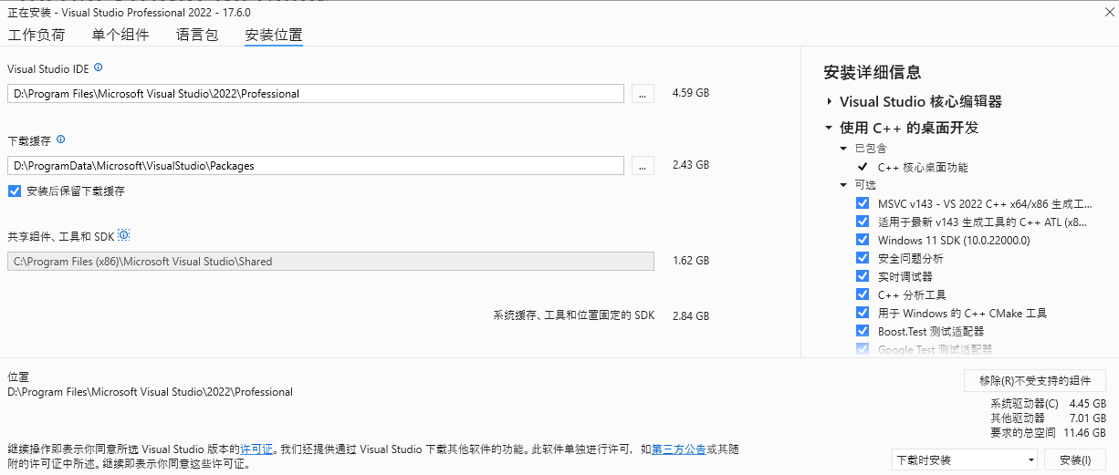This screenshot has width=1119, height=475.
Task: Click info icon next to Visual Studio IDE
Action: [99, 67]
